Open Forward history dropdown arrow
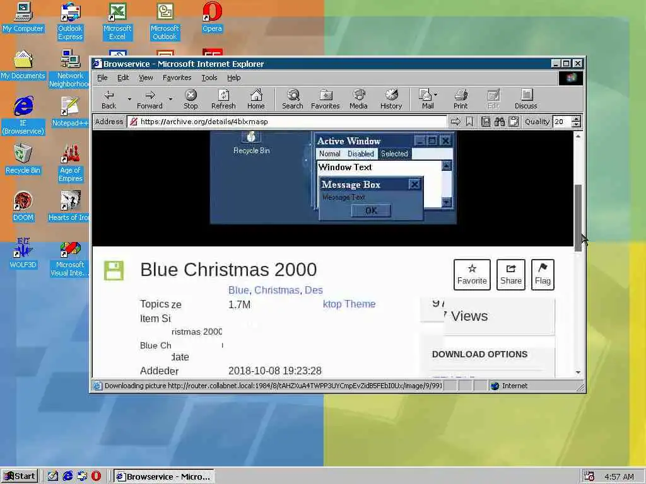The height and width of the screenshot is (484, 646). coord(170,99)
